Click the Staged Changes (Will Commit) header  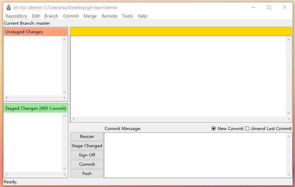[35, 108]
